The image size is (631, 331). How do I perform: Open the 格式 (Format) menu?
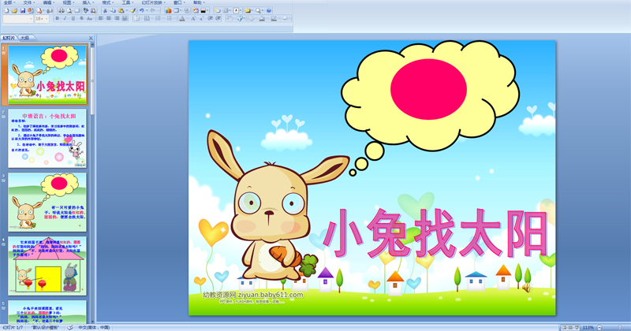click(106, 2)
